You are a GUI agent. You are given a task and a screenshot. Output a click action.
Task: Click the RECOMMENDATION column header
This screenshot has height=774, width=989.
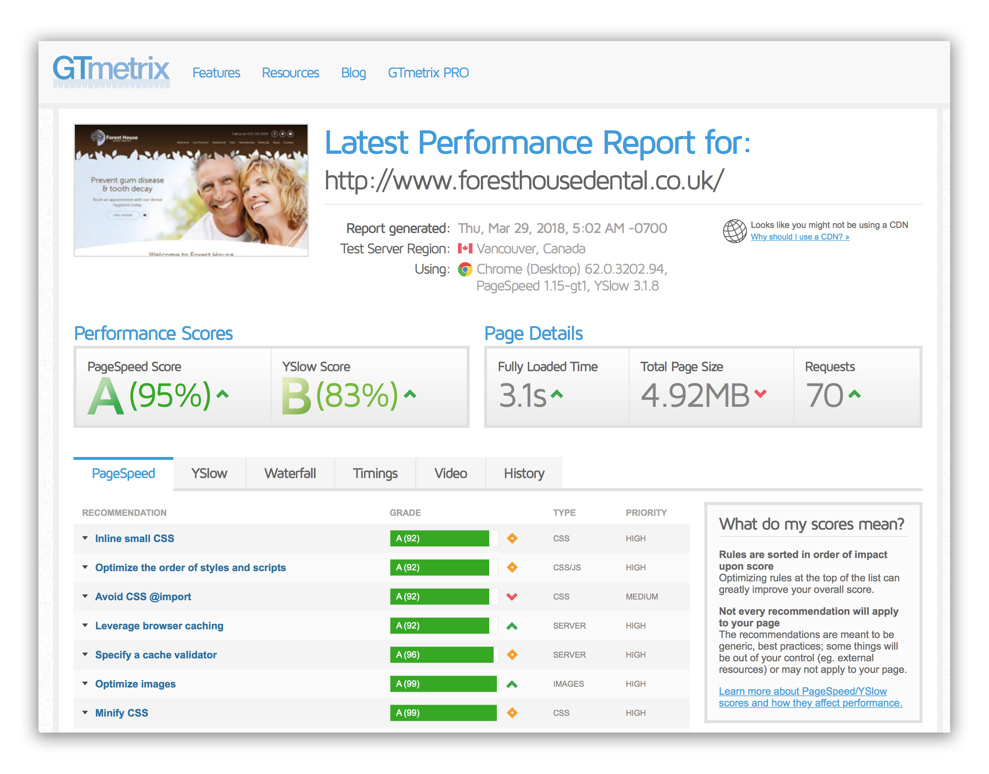(124, 513)
